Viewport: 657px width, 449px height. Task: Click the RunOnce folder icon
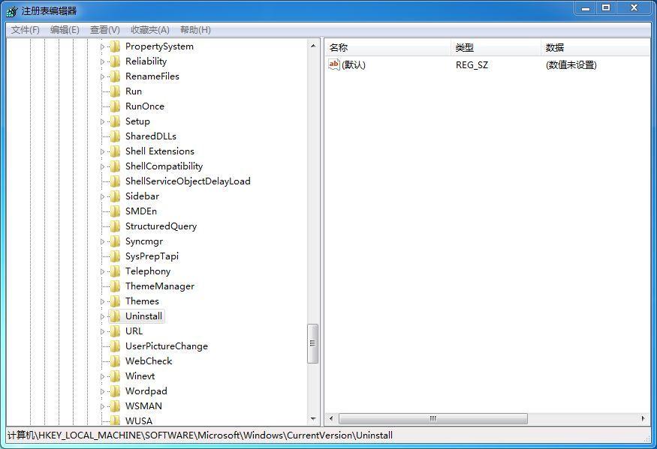tap(115, 106)
